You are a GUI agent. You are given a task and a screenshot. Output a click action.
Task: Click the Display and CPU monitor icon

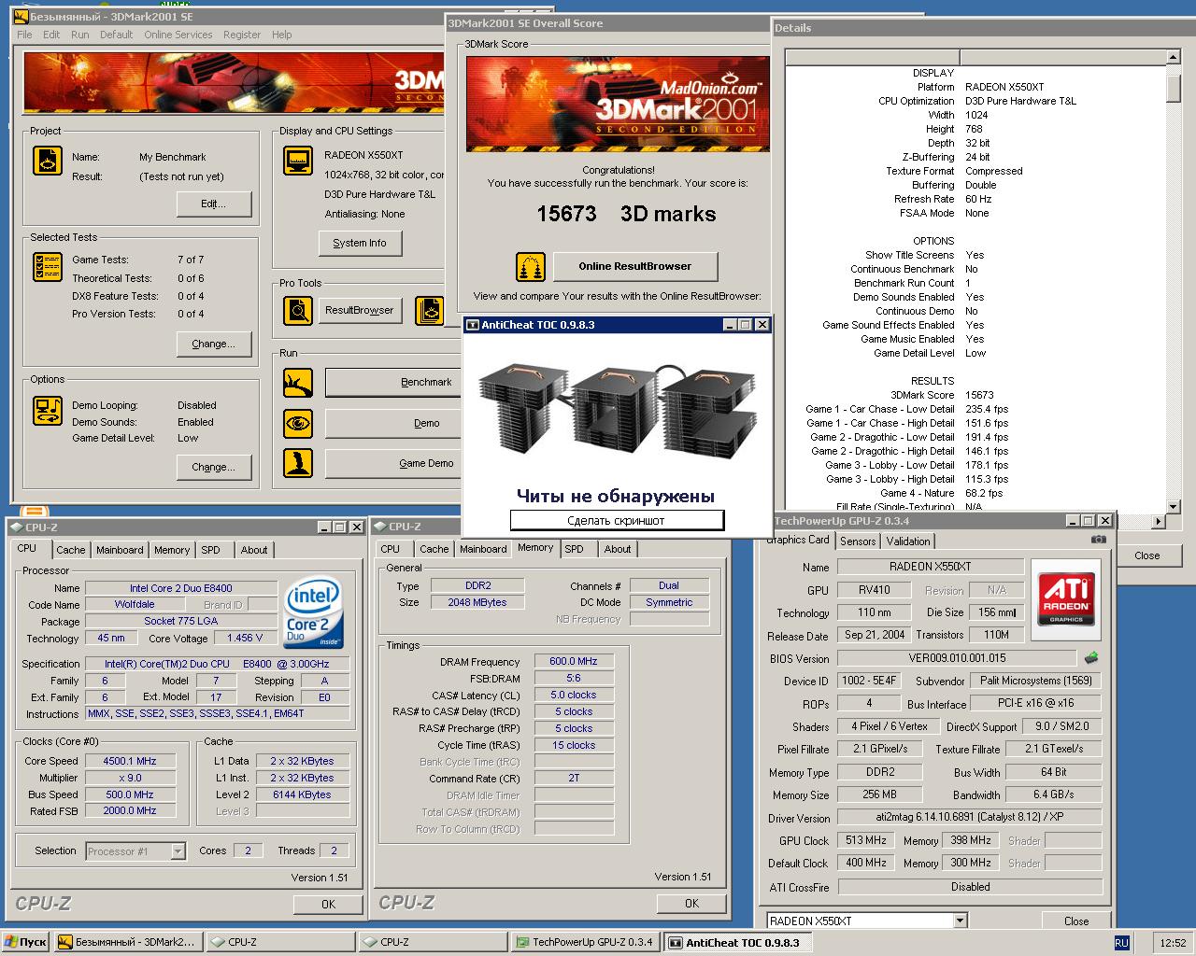[x=298, y=161]
